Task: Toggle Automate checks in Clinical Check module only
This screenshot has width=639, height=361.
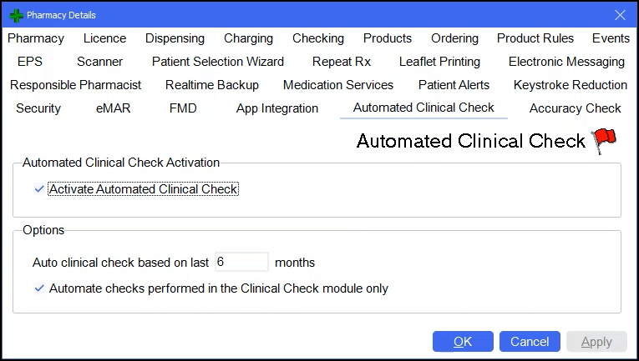Action: click(x=39, y=288)
